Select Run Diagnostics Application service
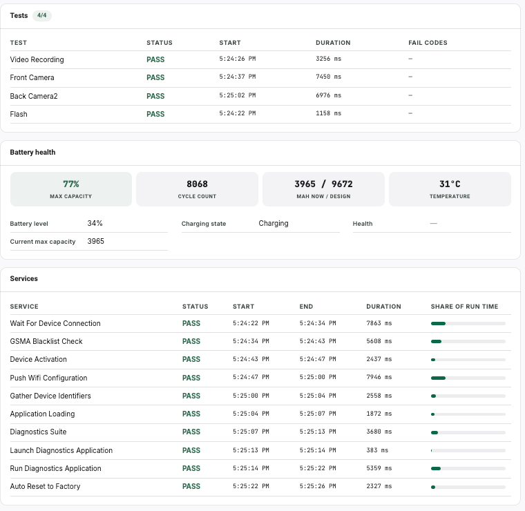 [x=55, y=468]
